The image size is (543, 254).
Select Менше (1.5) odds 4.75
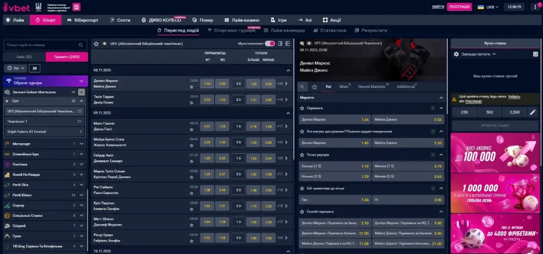408,166
